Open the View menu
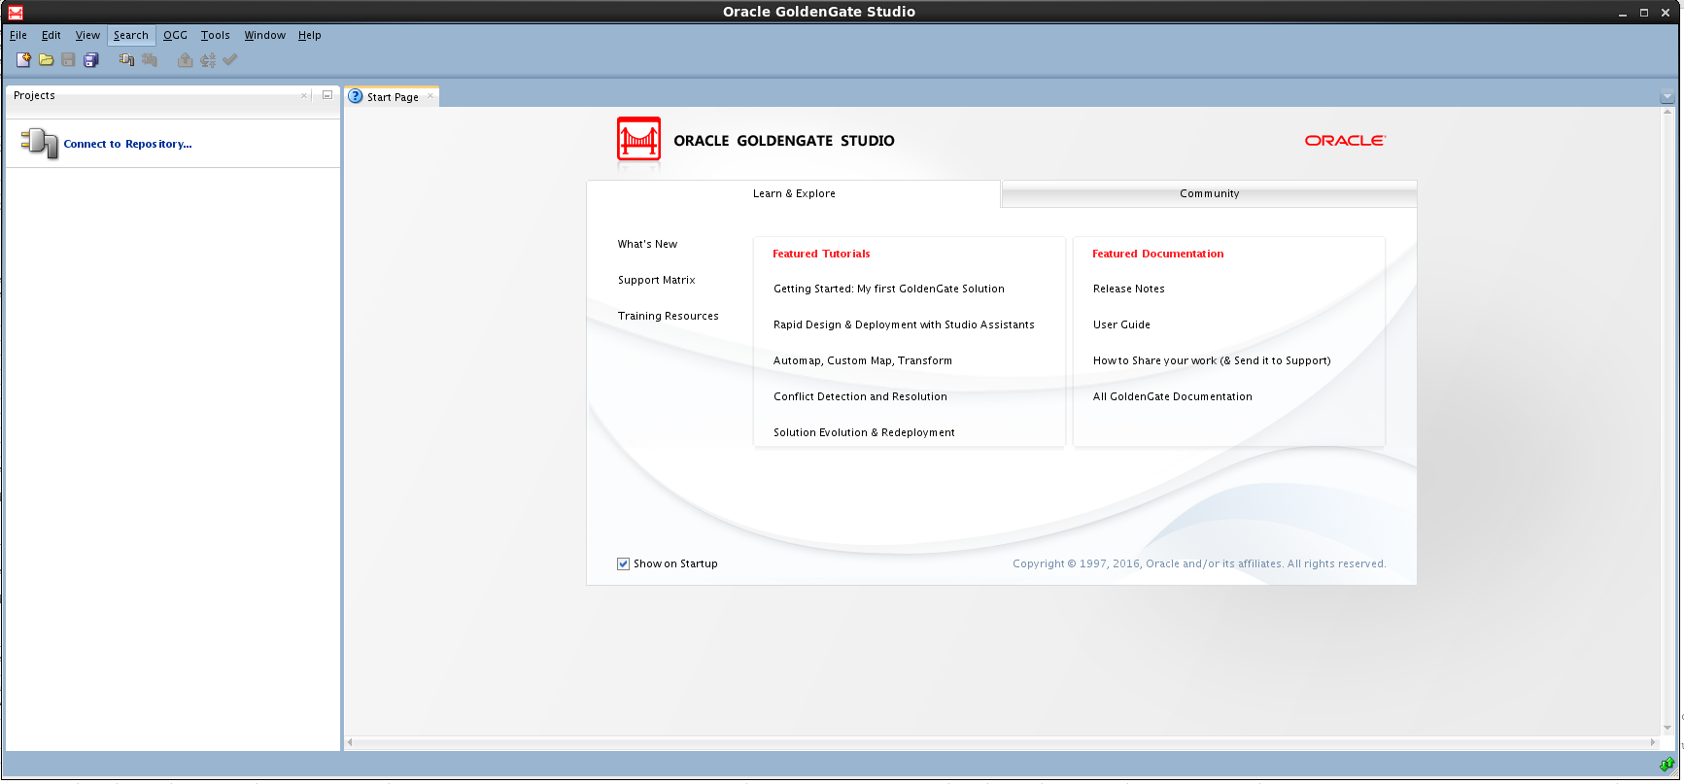The image size is (1684, 784). pos(87,35)
